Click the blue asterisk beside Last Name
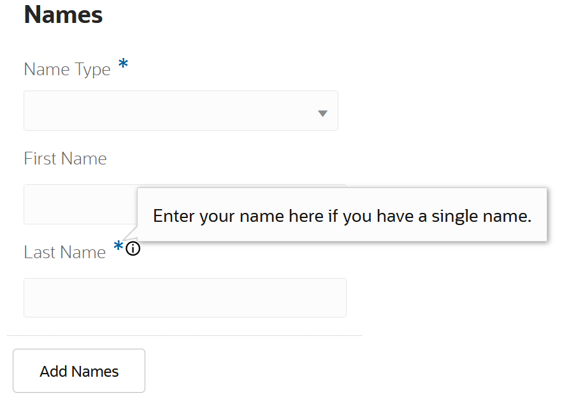The width and height of the screenshot is (576, 408). [x=118, y=247]
